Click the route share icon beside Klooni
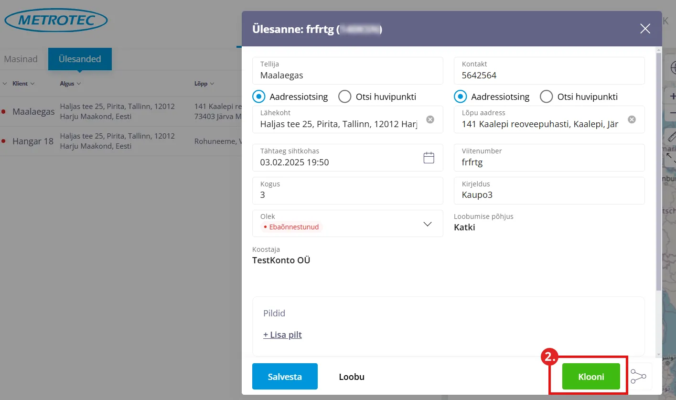676x400 pixels. 638,377
